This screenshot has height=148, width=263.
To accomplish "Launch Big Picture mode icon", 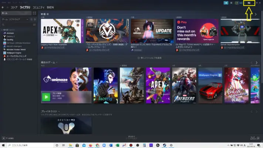I will pyautogui.click(x=249, y=3).
